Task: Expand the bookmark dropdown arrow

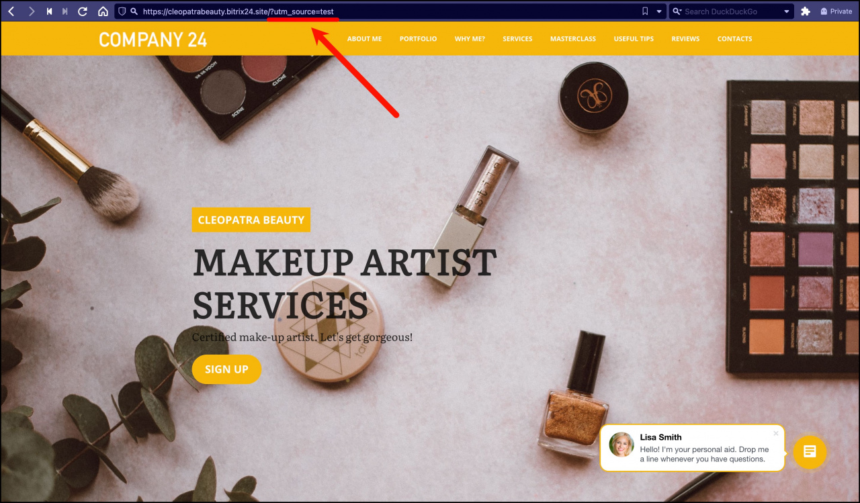Action: click(x=659, y=11)
